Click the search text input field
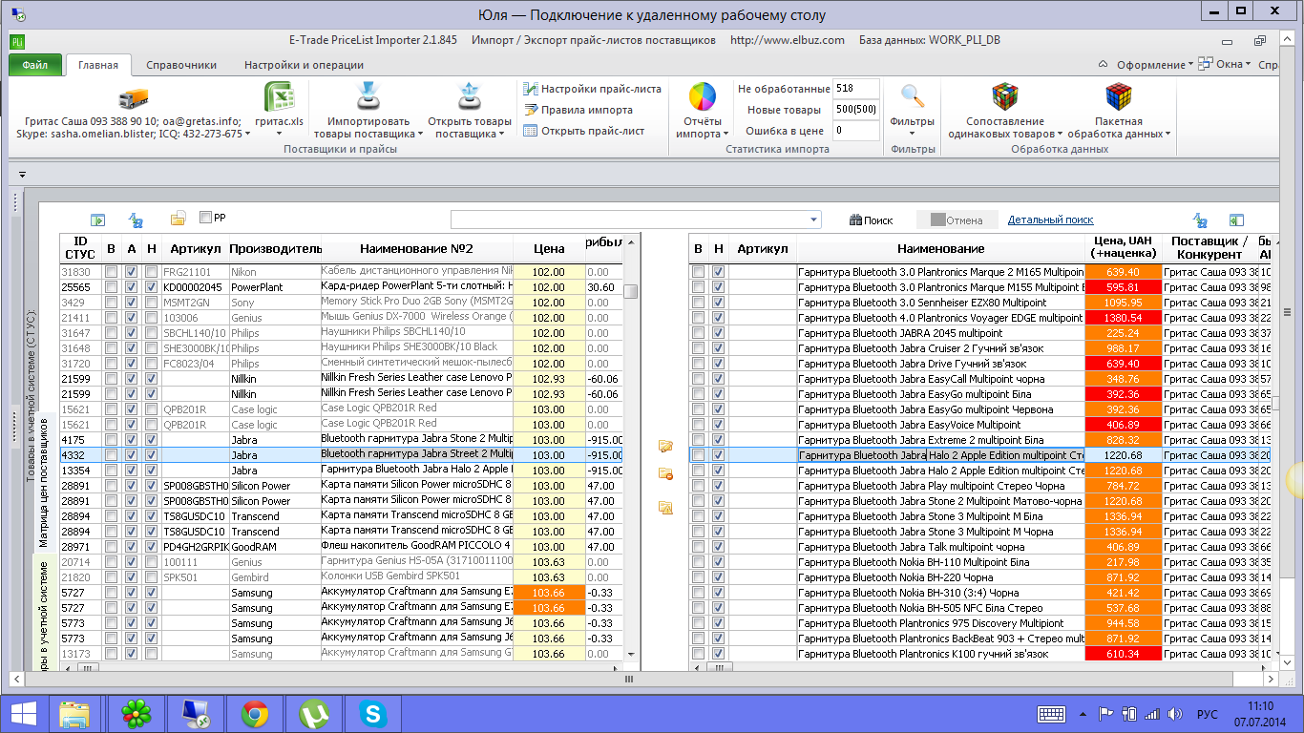 coord(629,220)
